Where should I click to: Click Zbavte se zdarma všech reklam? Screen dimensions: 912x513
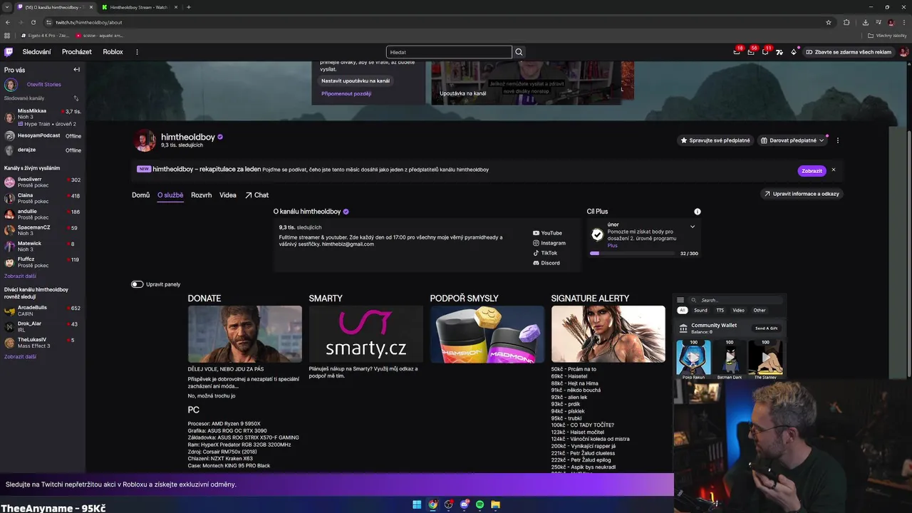[848, 52]
